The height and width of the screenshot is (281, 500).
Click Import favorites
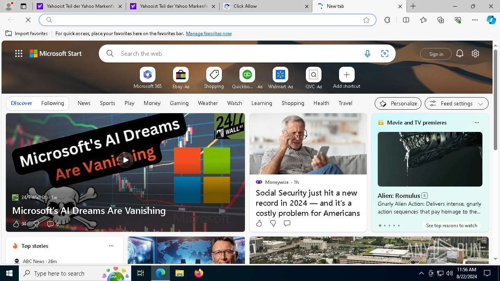[27, 34]
